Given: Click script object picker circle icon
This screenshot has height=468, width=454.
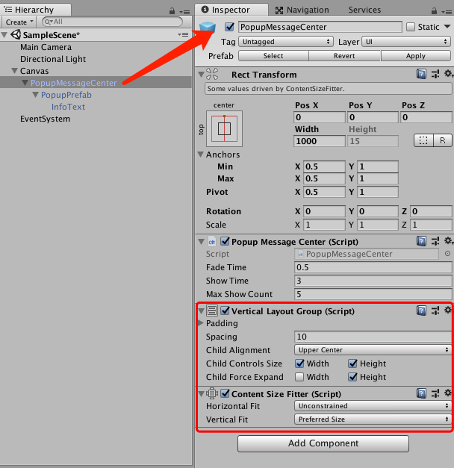Looking at the screenshot, I should (447, 254).
